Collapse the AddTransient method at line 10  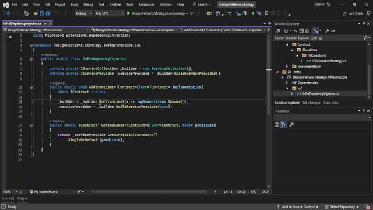[31, 87]
